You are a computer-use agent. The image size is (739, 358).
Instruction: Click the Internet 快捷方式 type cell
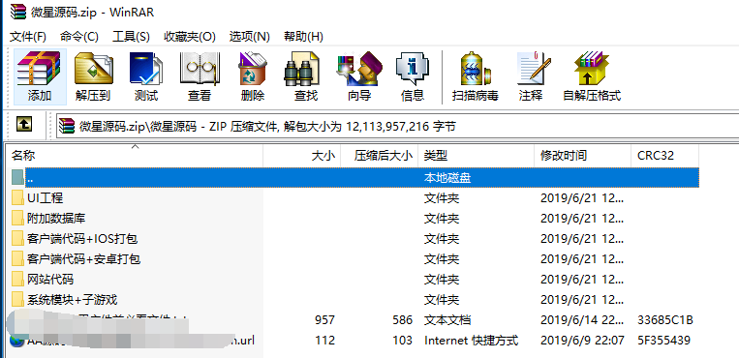(472, 341)
